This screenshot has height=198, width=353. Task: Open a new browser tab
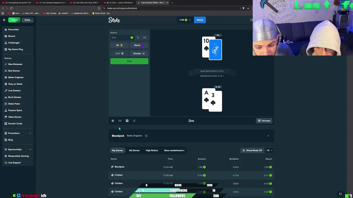[x=172, y=3]
